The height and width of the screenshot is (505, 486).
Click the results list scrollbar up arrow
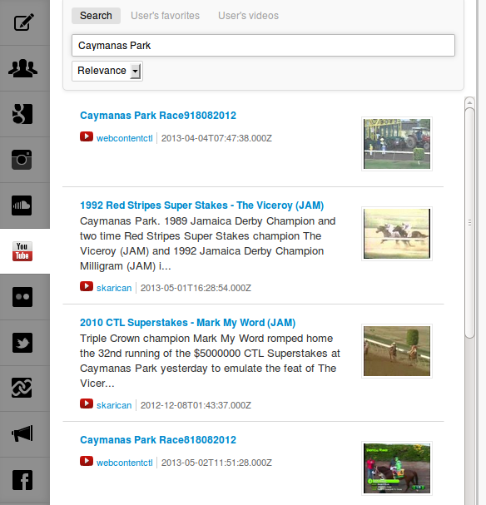(469, 102)
